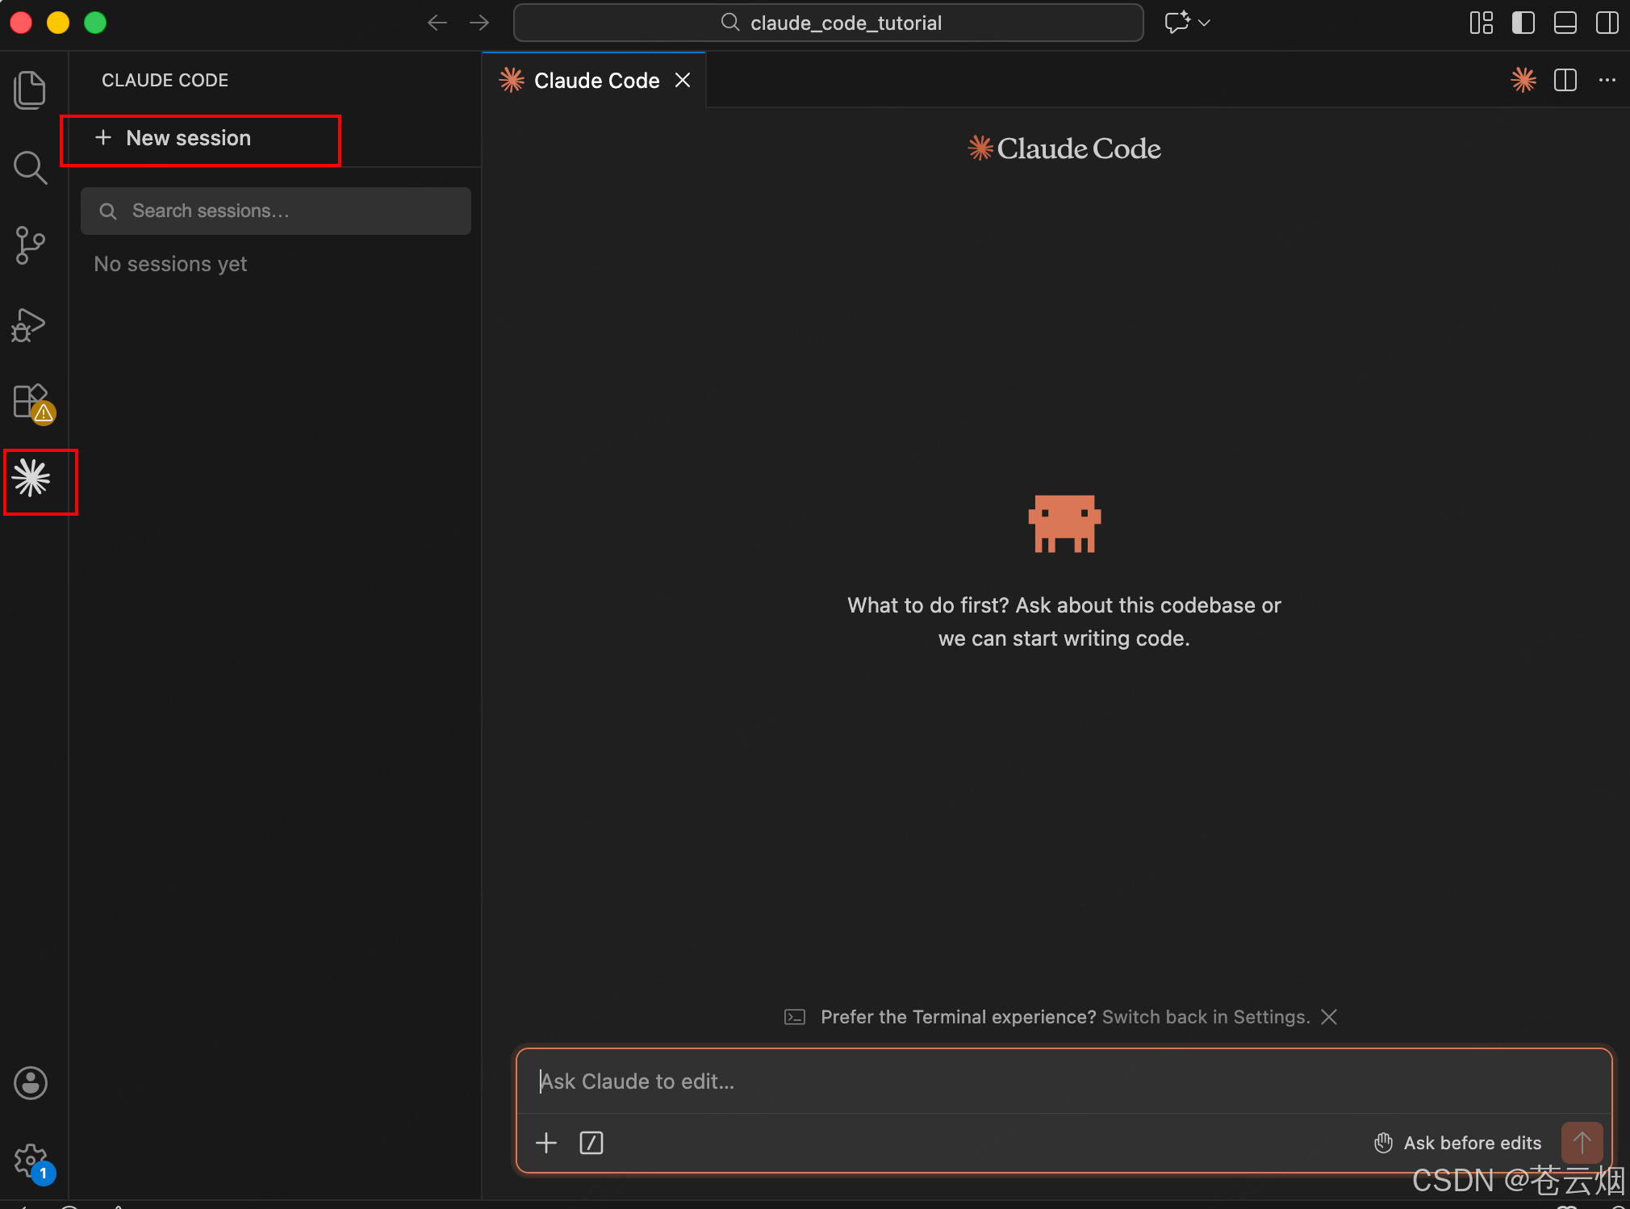Click the terminal icon beside the Prefer Terminal notice

click(795, 1017)
